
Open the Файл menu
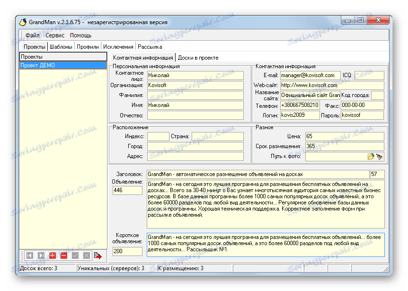[x=33, y=35]
